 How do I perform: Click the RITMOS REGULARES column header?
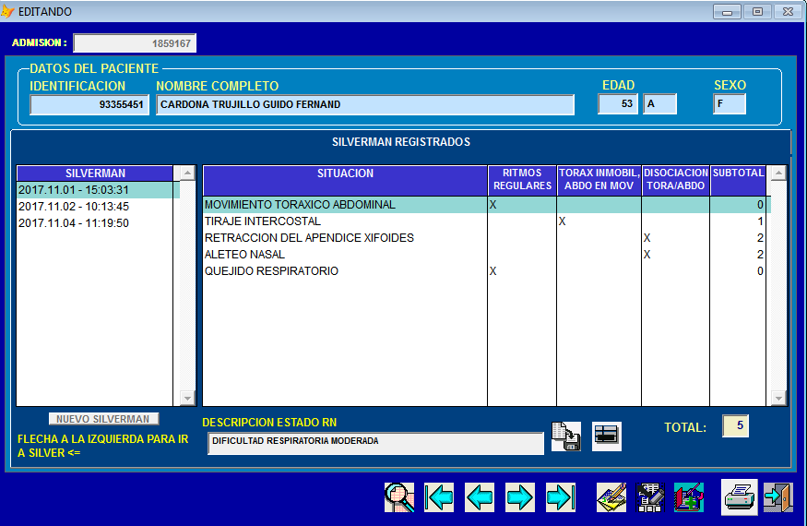point(522,180)
